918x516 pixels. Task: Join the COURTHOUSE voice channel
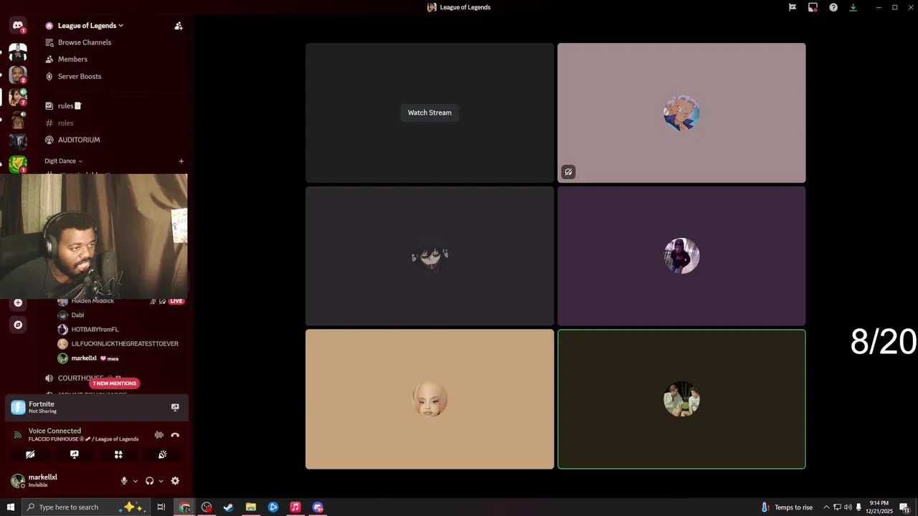coord(80,378)
